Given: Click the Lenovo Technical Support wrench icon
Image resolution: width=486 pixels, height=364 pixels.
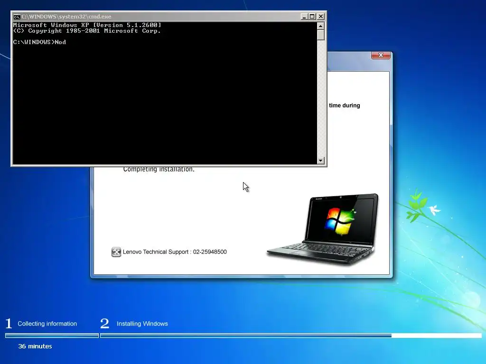Looking at the screenshot, I should 116,252.
